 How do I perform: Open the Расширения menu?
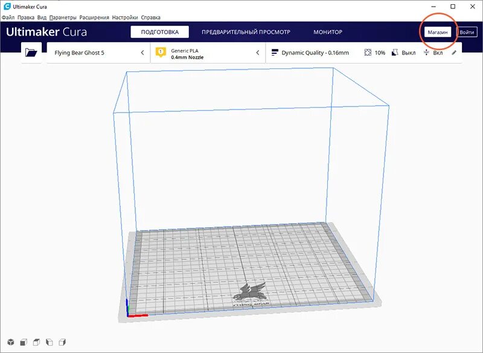click(94, 18)
